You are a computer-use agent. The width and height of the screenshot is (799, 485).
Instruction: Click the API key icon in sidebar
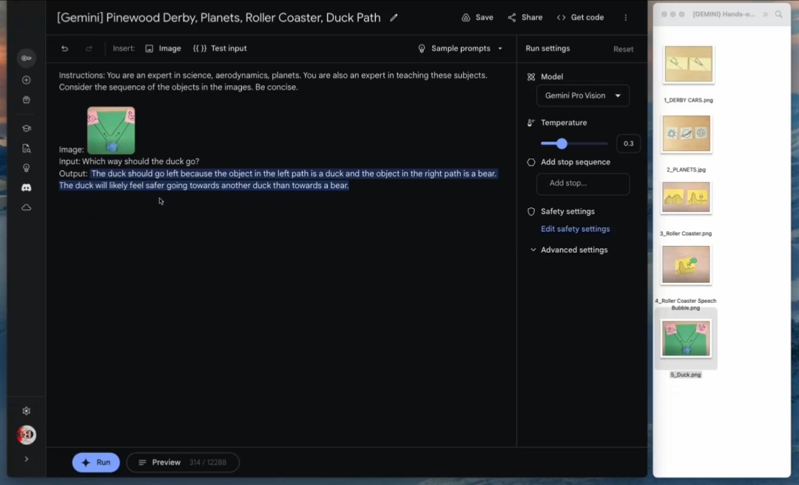tap(27, 58)
